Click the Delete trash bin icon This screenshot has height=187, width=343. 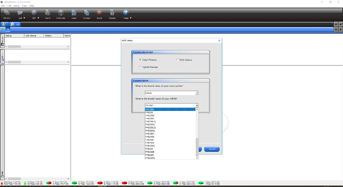click(x=112, y=13)
